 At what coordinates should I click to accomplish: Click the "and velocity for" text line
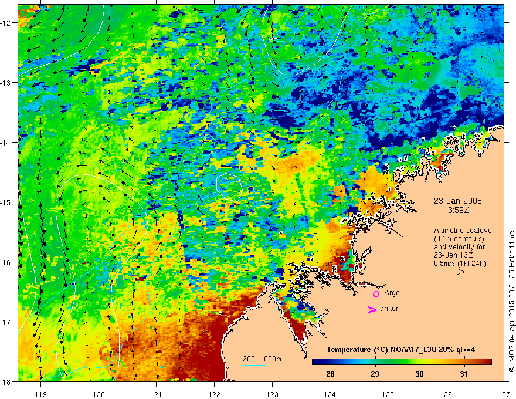[459, 247]
